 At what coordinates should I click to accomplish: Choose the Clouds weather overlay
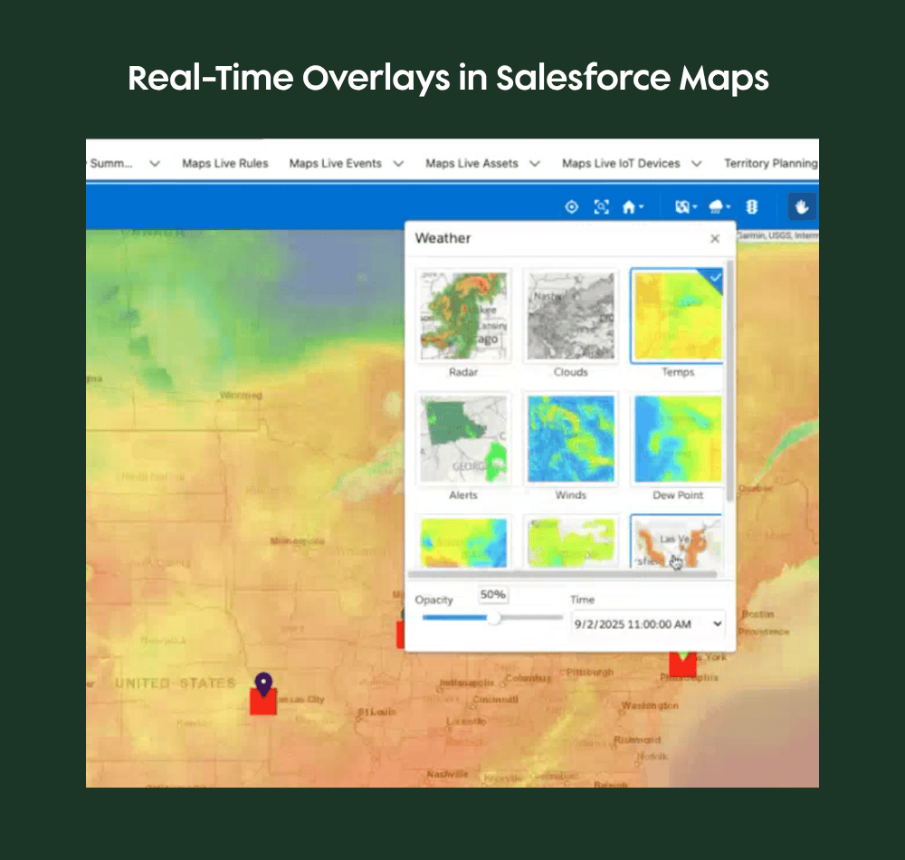point(571,315)
